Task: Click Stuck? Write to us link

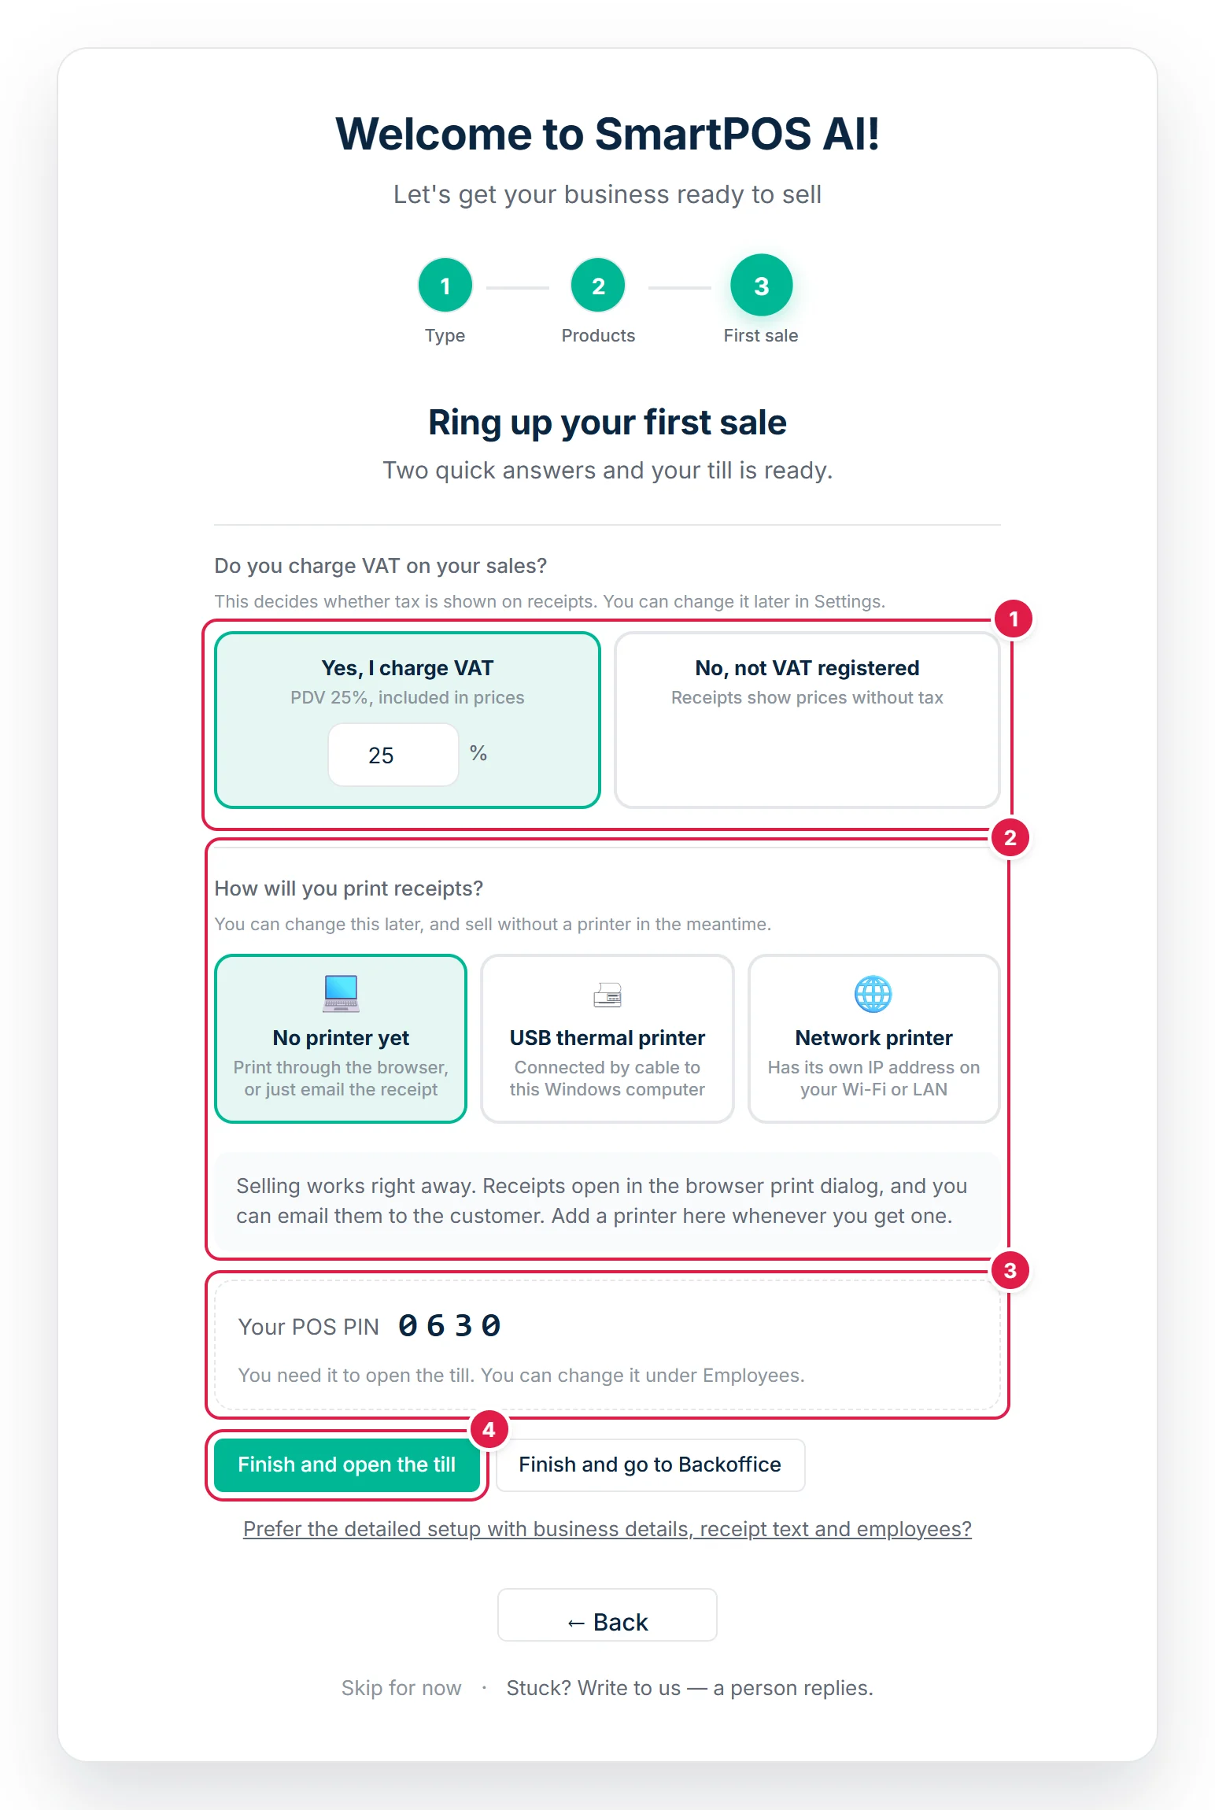Action: [690, 1688]
